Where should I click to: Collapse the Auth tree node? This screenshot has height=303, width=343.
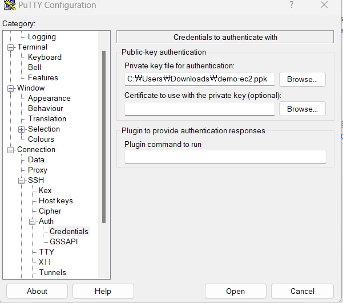click(x=32, y=222)
